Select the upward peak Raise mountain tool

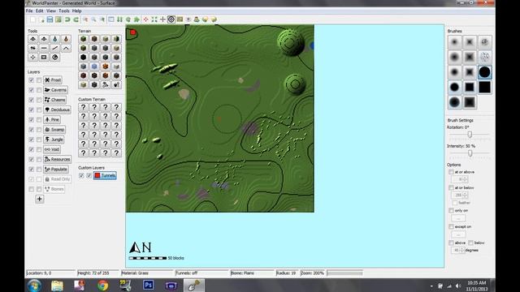coord(66,48)
